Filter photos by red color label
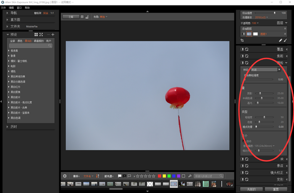This screenshot has height=193, width=294. 159,176
